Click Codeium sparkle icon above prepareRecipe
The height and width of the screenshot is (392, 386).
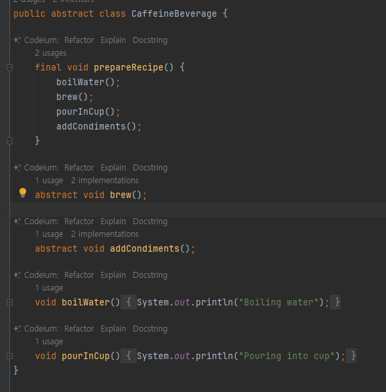17,40
